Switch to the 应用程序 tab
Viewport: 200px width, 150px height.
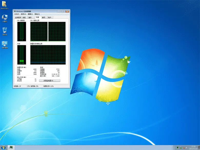click(18, 17)
